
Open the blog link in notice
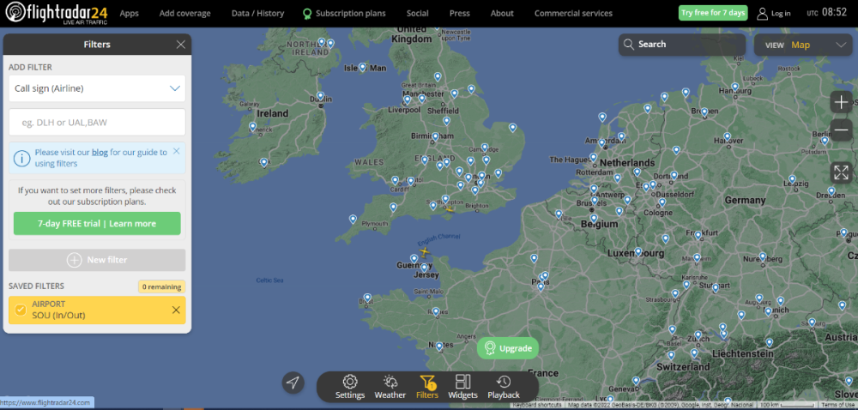coord(100,152)
